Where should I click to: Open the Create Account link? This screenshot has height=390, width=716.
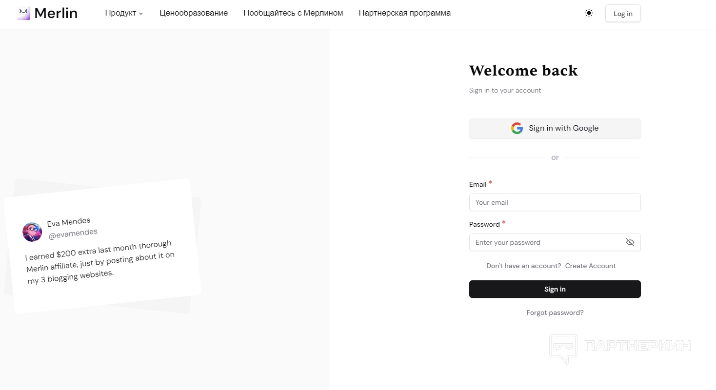click(x=590, y=266)
